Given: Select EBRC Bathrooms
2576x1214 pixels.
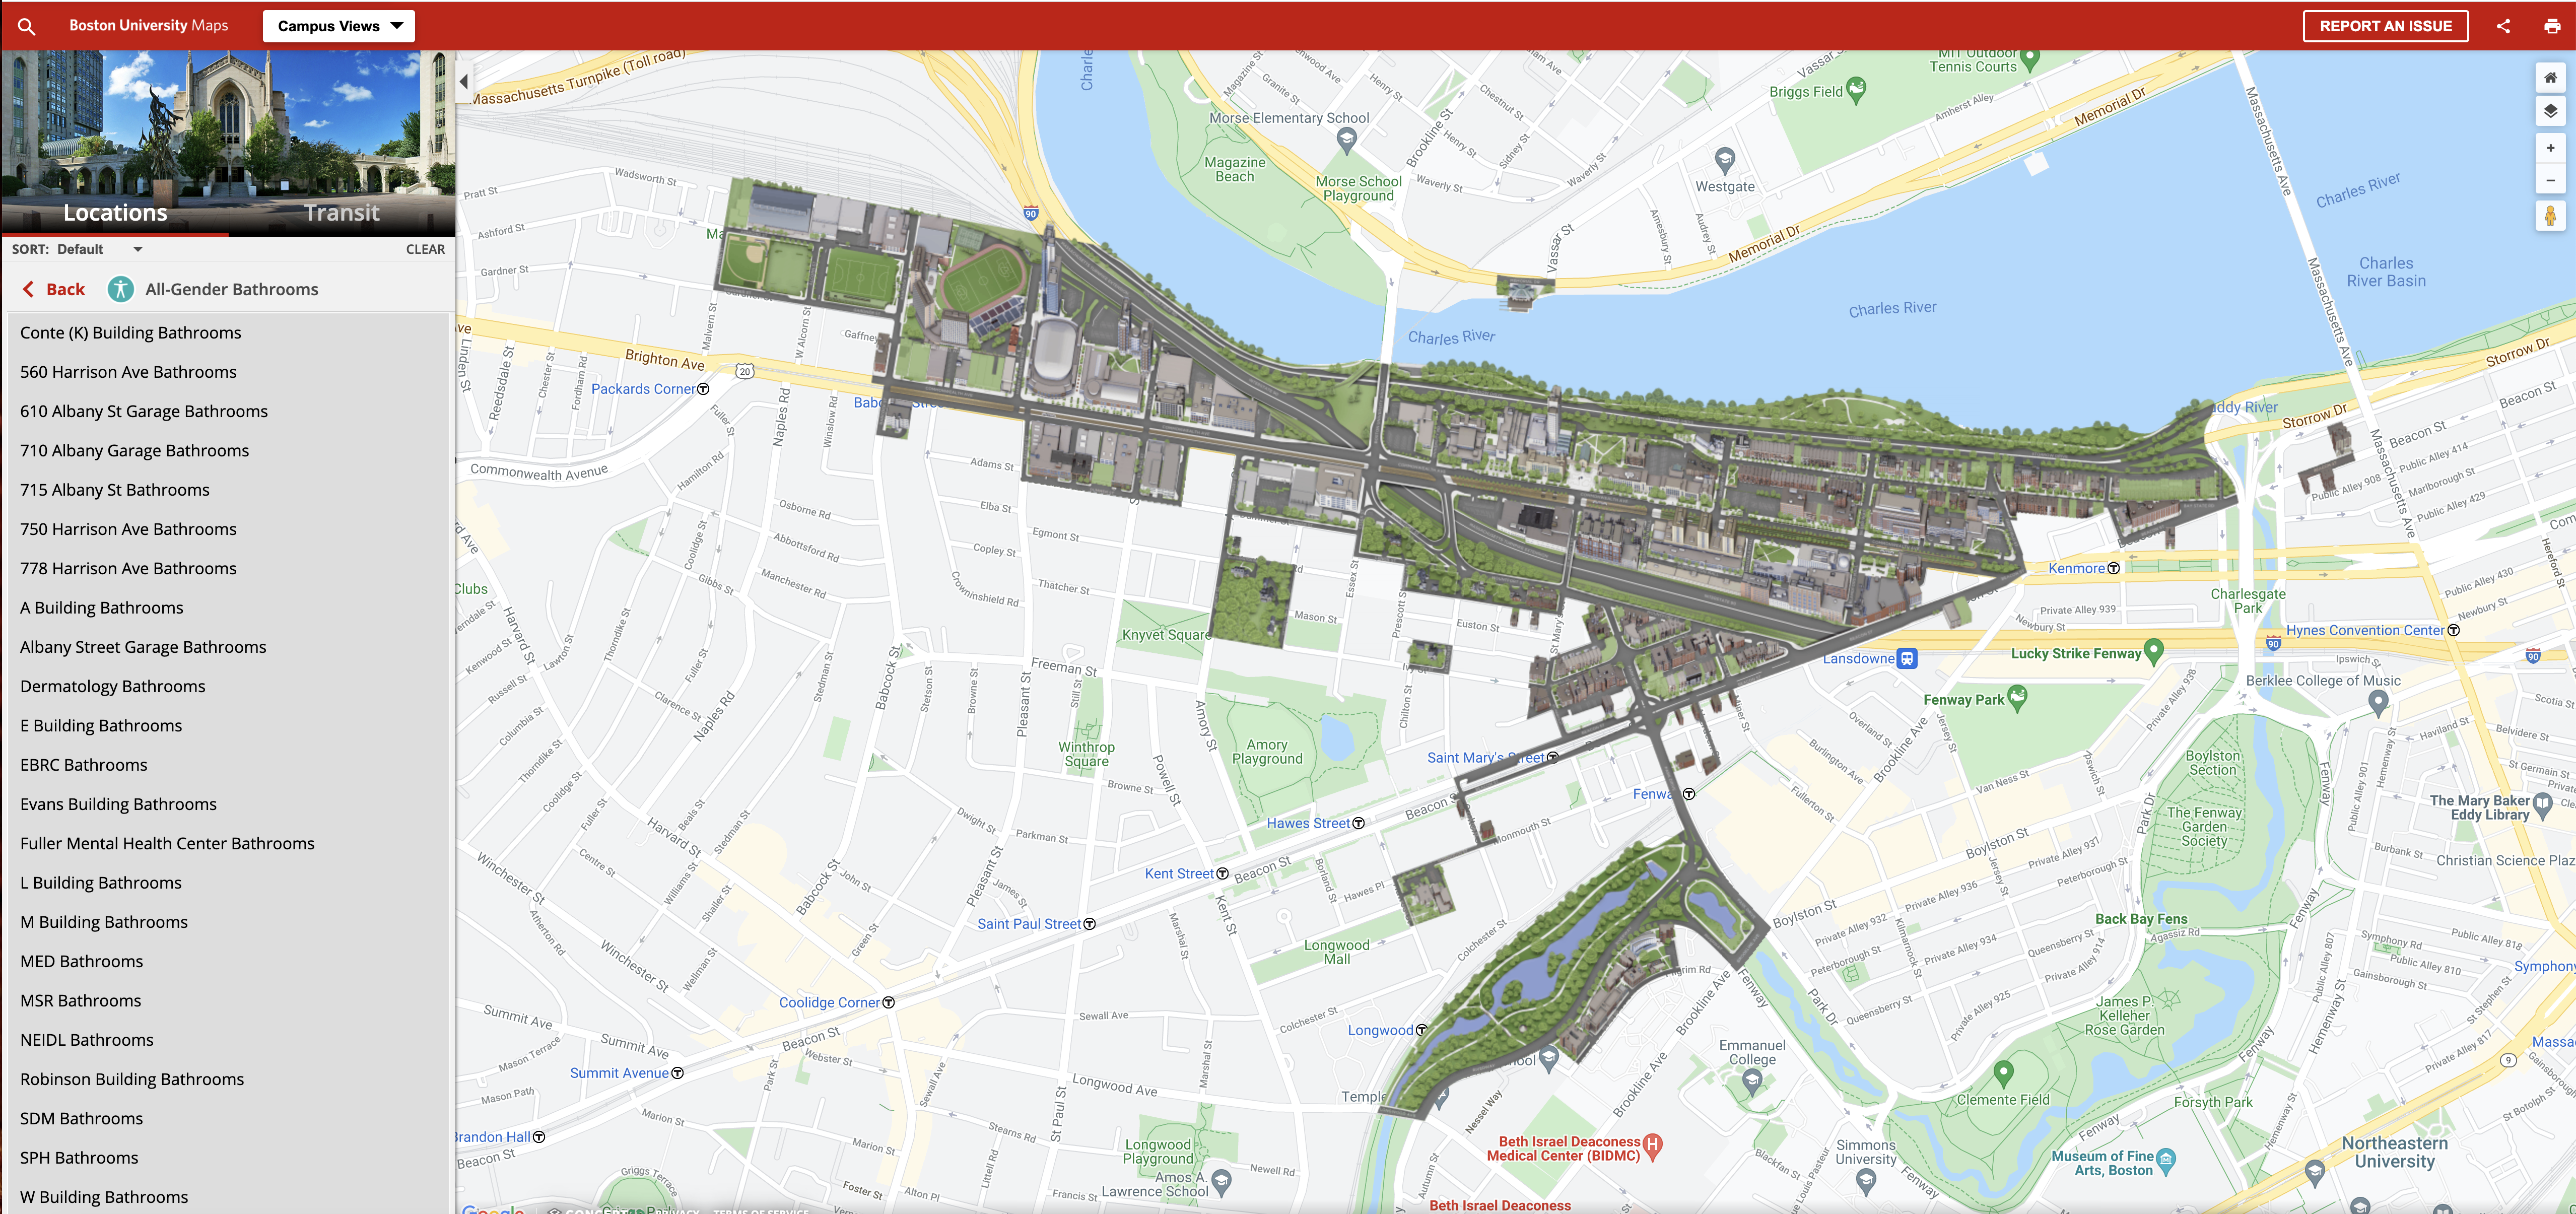Looking at the screenshot, I should click(x=228, y=765).
